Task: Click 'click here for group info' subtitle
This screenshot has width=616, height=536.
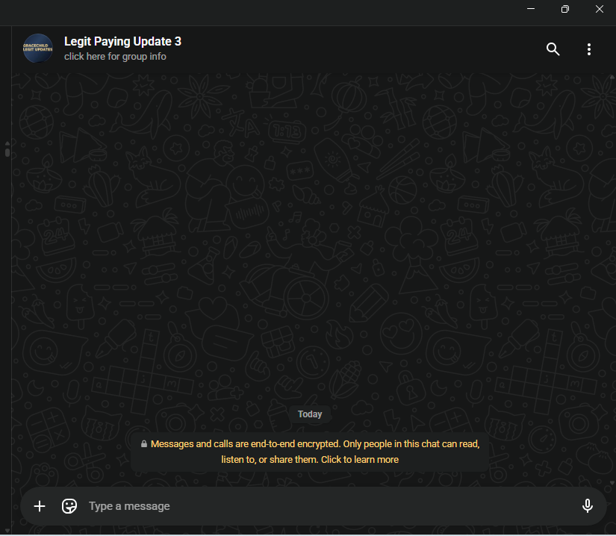Action: [x=115, y=57]
